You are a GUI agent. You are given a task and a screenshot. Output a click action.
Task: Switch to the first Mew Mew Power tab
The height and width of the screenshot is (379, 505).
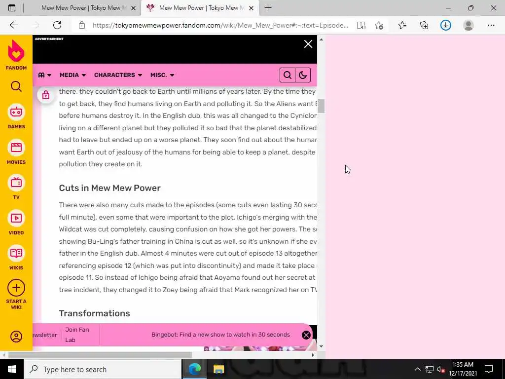(82, 8)
